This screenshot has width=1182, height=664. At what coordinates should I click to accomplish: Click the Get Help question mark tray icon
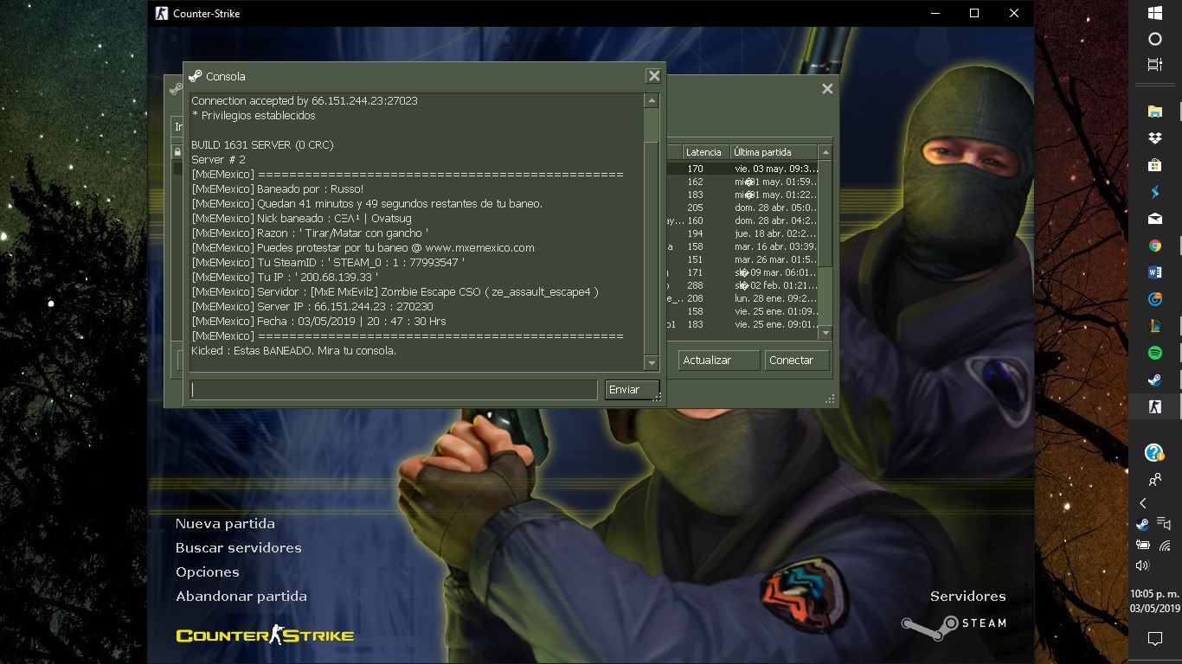click(x=1153, y=453)
